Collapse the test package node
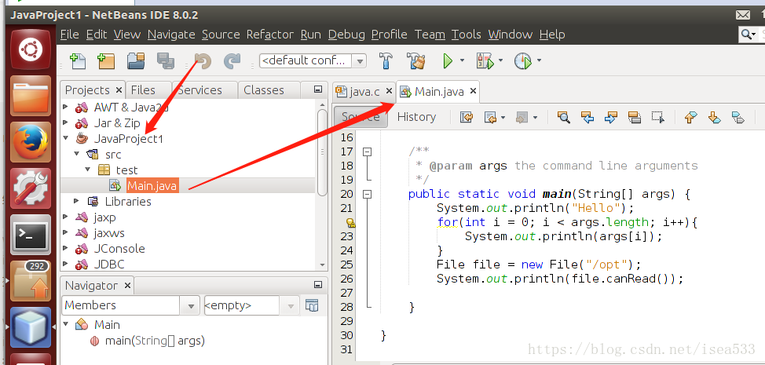The width and height of the screenshot is (765, 365). click(87, 170)
